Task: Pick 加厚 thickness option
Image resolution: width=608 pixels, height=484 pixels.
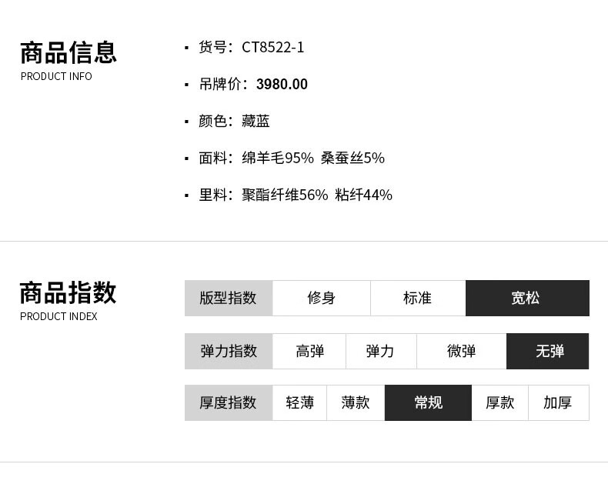Action: (x=559, y=402)
